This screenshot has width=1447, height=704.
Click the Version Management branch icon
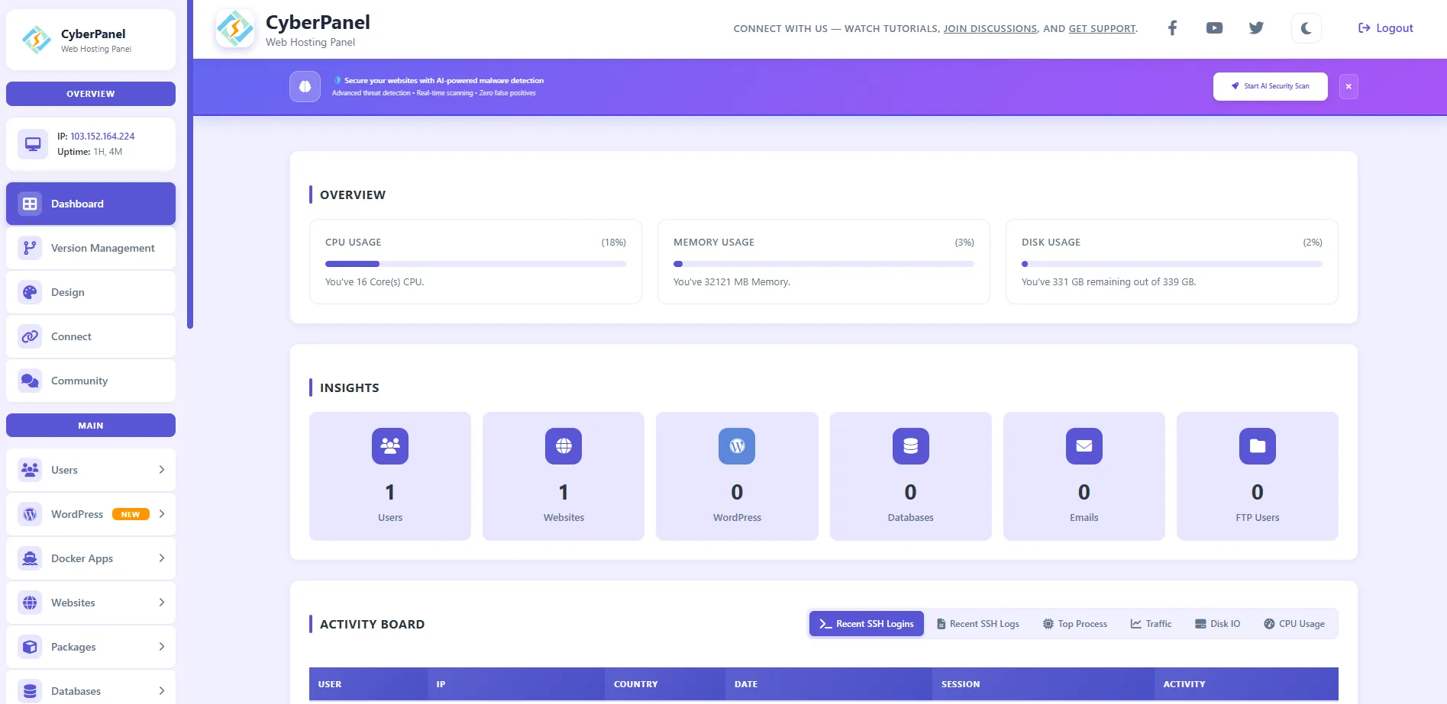point(30,248)
